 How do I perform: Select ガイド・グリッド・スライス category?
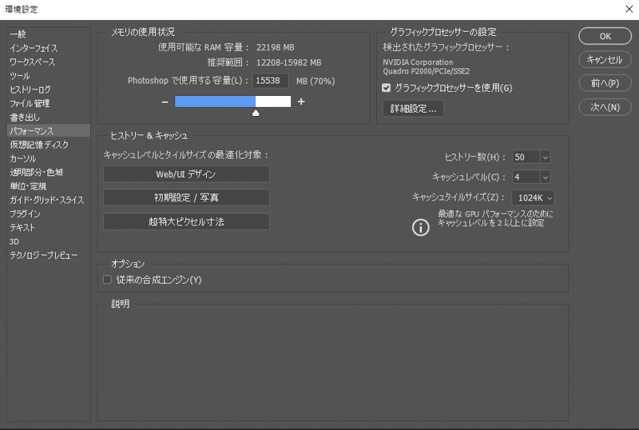click(49, 200)
